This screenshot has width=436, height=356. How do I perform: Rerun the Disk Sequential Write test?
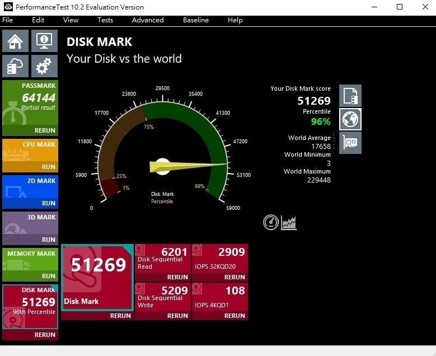177,316
